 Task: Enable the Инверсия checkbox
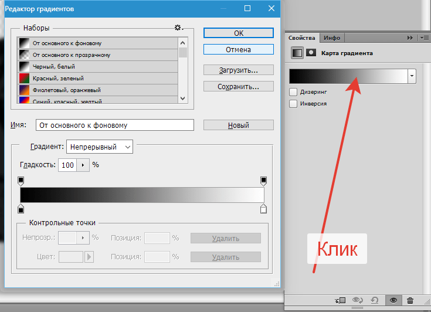click(293, 104)
